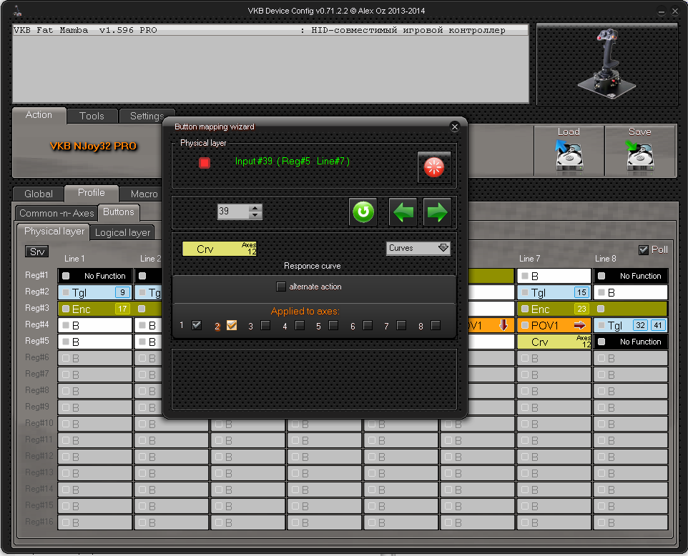Minimize the VKB Device Config window

point(662,12)
